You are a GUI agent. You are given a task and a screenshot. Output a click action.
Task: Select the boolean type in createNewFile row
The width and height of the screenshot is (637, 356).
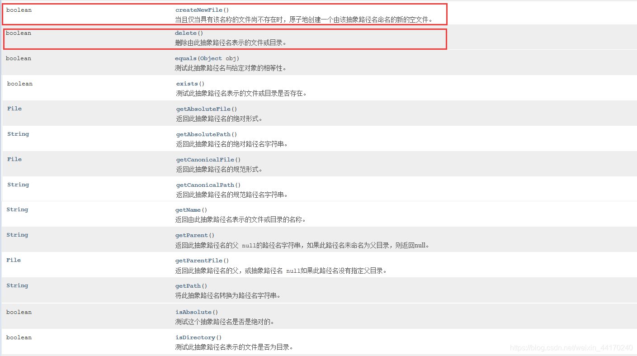[19, 10]
